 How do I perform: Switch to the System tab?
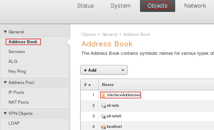click(x=121, y=6)
